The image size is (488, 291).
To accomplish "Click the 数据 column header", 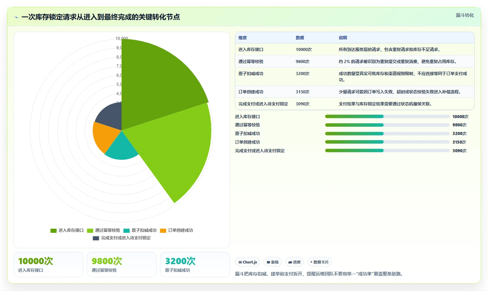I will pyautogui.click(x=300, y=38).
